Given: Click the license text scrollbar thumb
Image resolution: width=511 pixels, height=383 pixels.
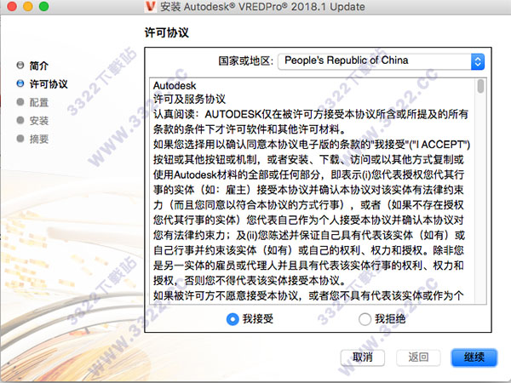Looking at the screenshot, I should click(480, 86).
